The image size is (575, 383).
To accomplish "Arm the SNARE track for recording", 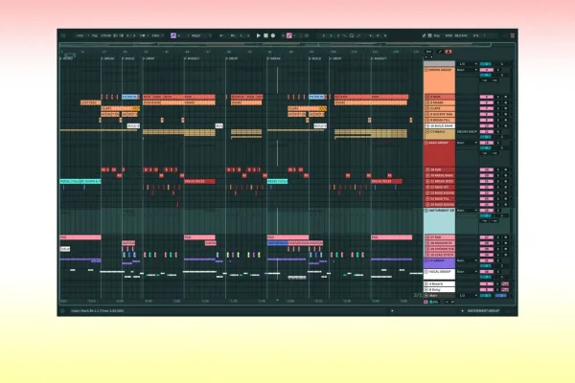I will (506, 103).
